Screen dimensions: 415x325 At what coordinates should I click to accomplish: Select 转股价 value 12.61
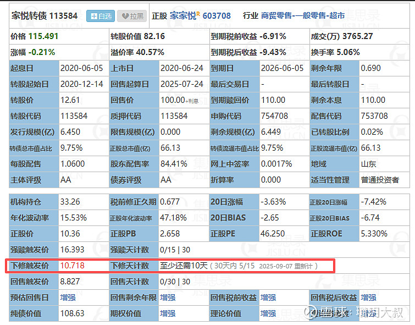(x=70, y=100)
